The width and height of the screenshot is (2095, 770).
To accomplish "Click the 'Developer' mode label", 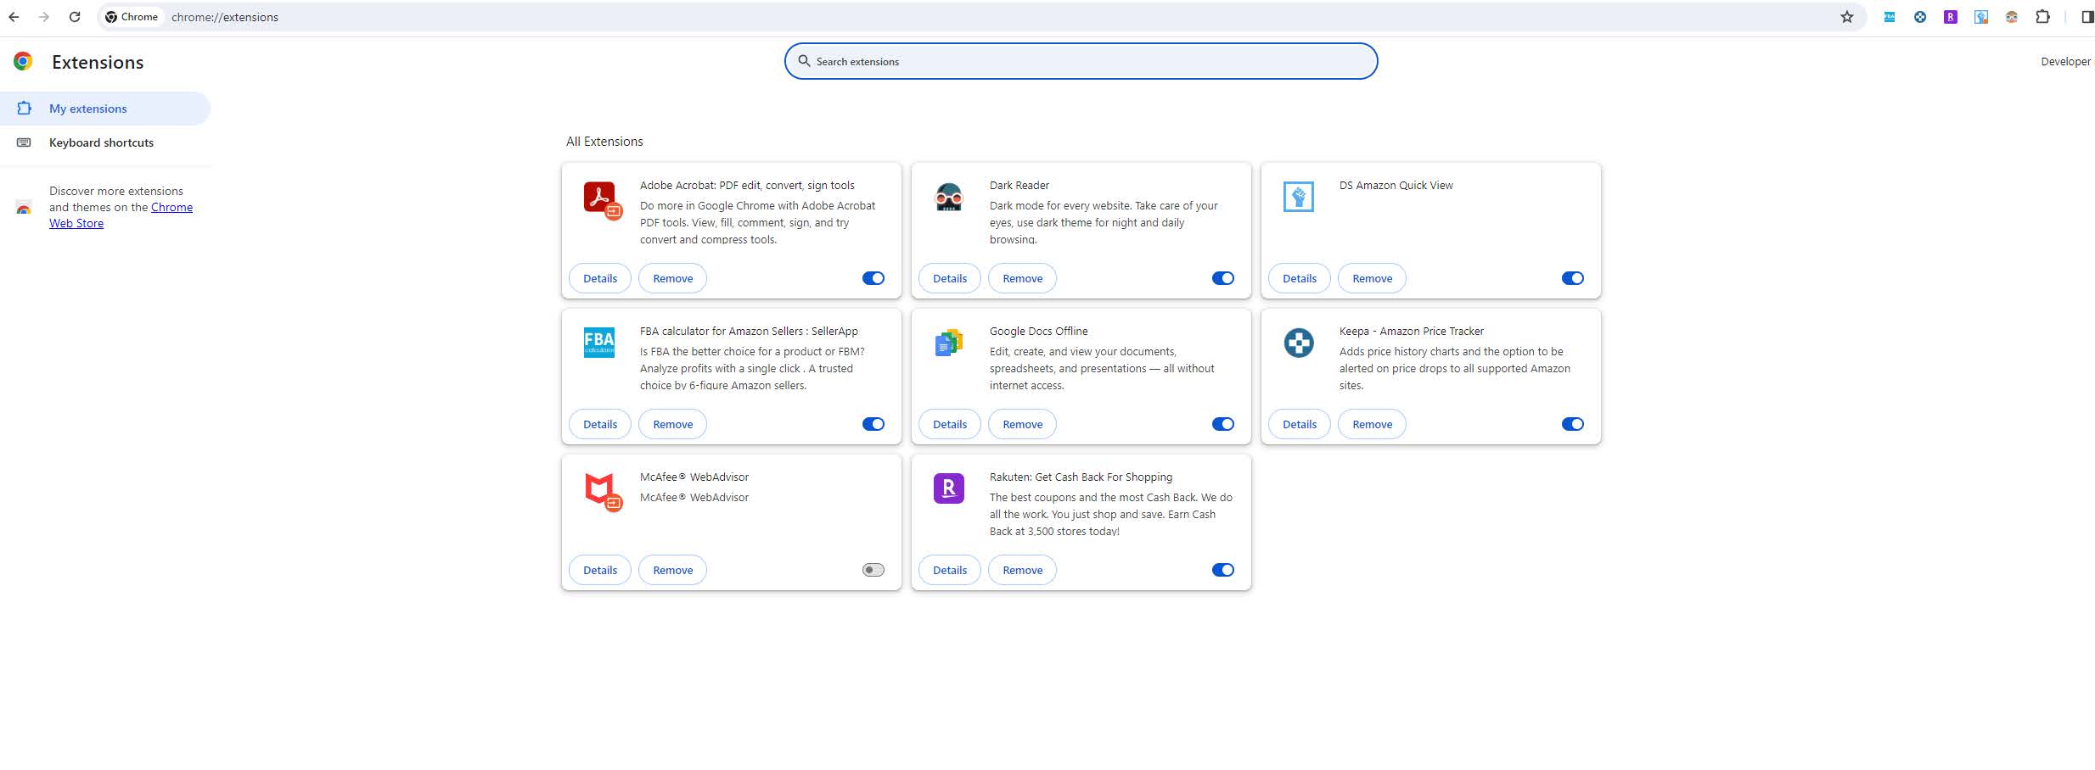I will click(x=2065, y=61).
